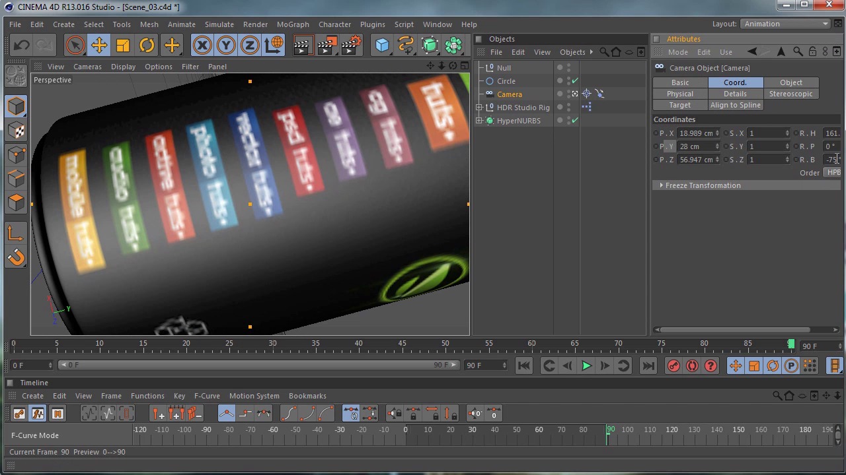
Task: Click the Record Active Objects key button
Action: (673, 366)
